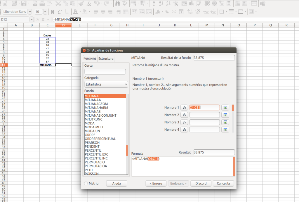299x202 pixels.
Task: Click the clone formatting paintbrush icon
Action: (x=81, y=4)
